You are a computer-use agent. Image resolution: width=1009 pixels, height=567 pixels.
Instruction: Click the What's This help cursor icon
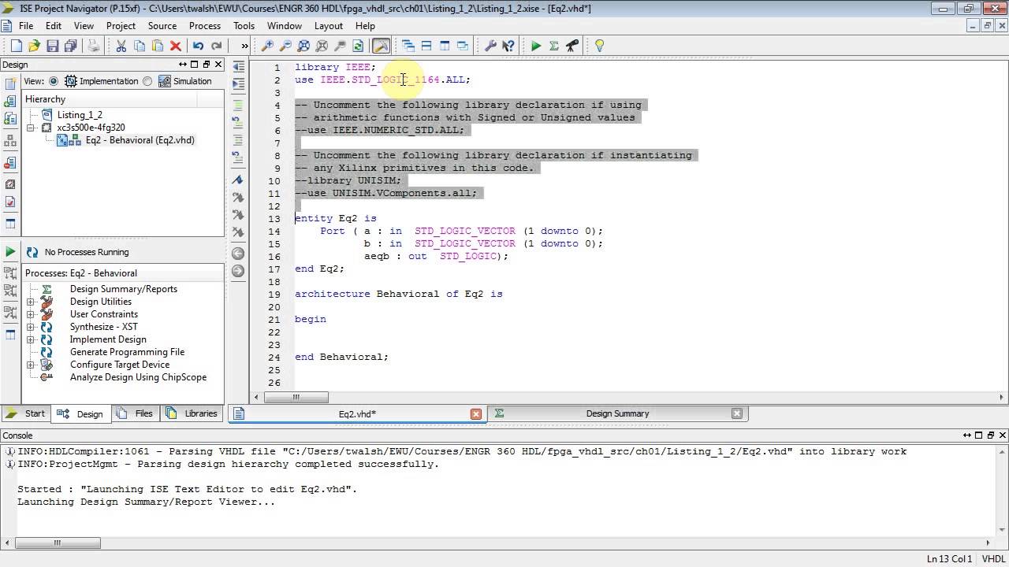click(508, 46)
